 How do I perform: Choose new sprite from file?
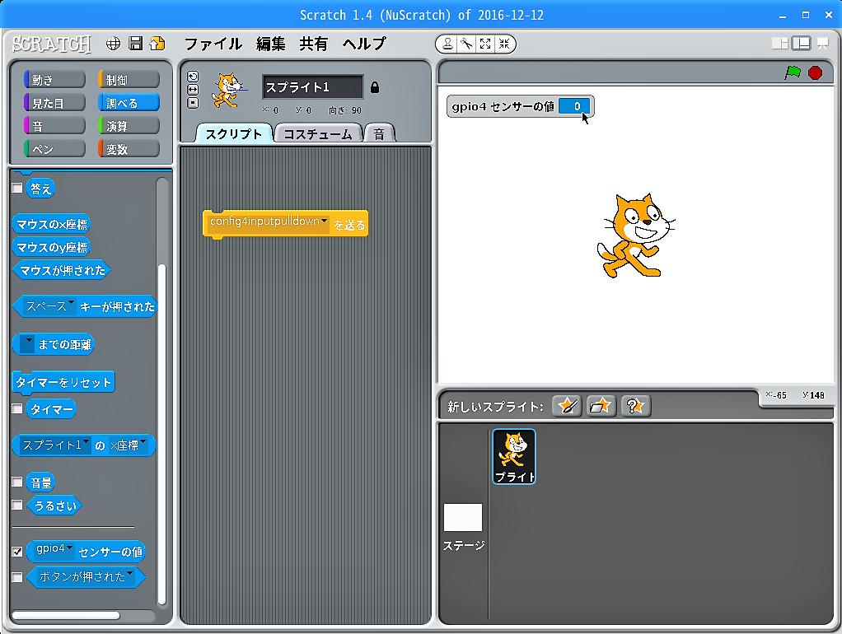(601, 406)
